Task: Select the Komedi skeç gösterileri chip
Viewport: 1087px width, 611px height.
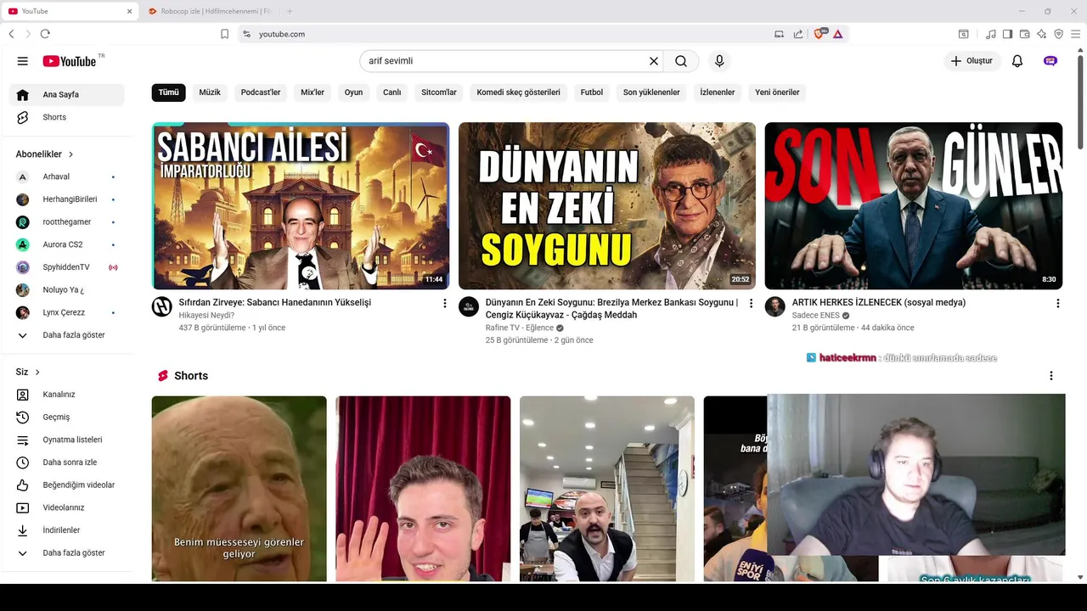Action: tap(518, 92)
